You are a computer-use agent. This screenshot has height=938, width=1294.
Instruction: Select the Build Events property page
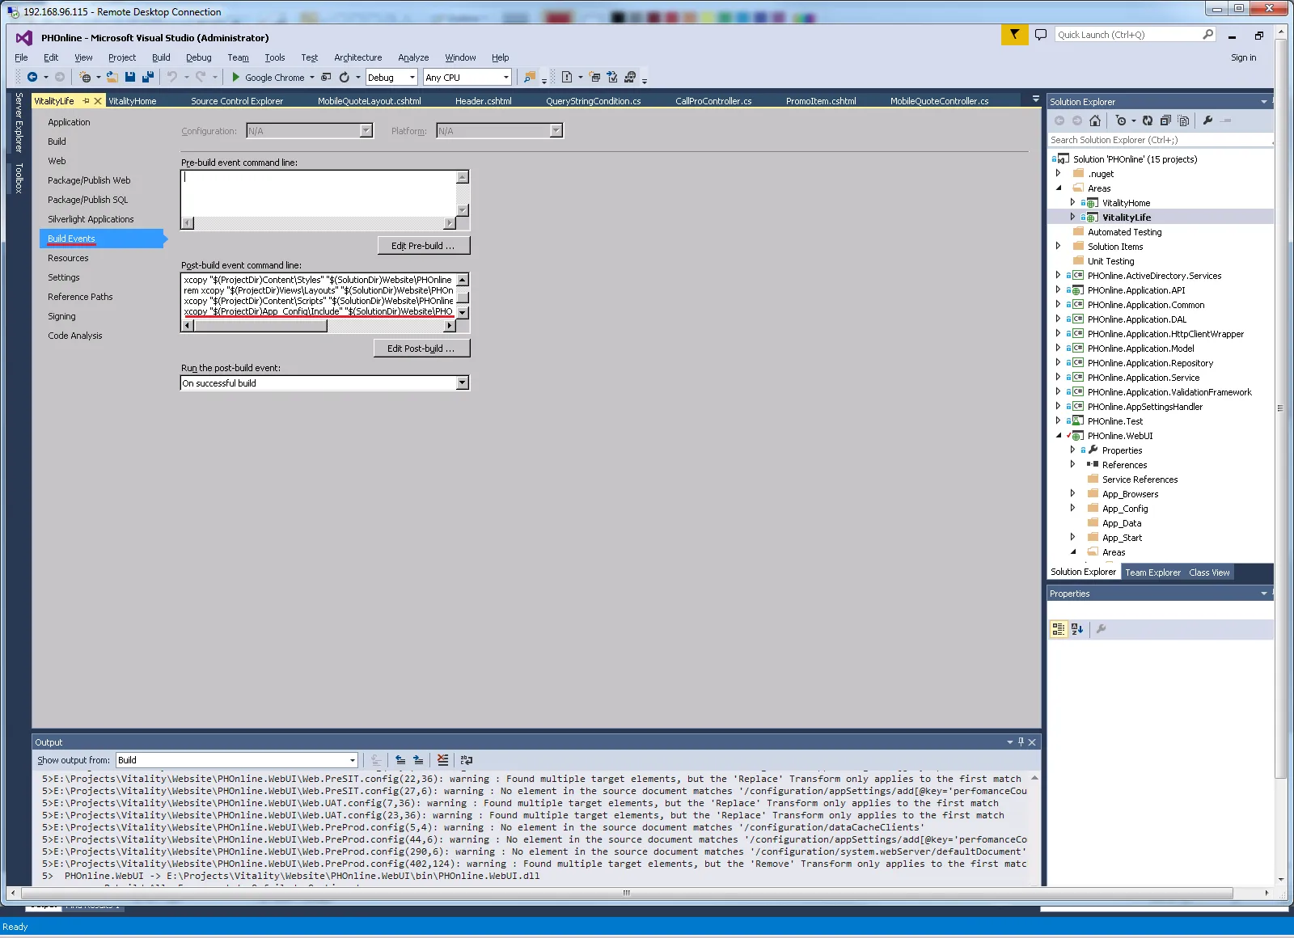102,239
